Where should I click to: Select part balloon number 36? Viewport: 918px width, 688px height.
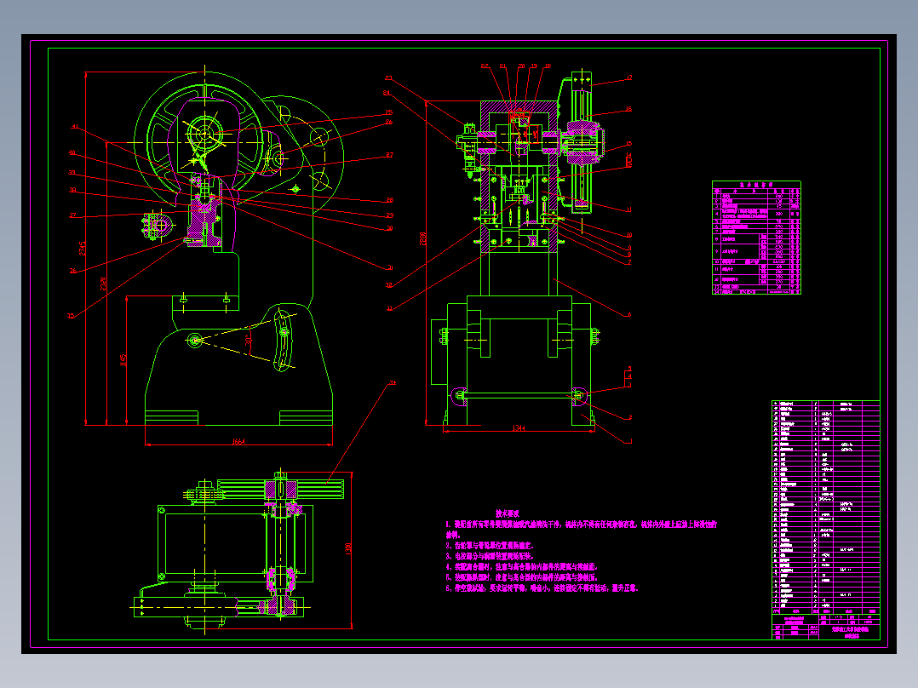pos(72,271)
